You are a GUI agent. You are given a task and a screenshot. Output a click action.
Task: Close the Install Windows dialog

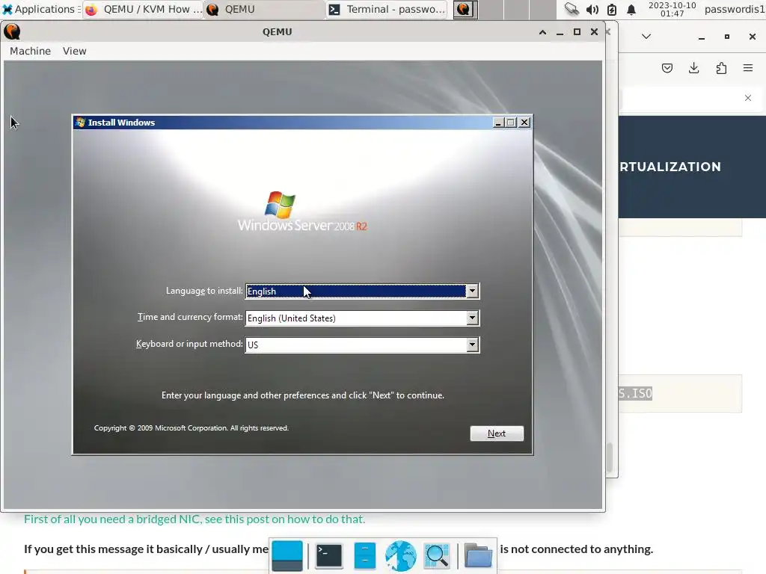coord(524,123)
